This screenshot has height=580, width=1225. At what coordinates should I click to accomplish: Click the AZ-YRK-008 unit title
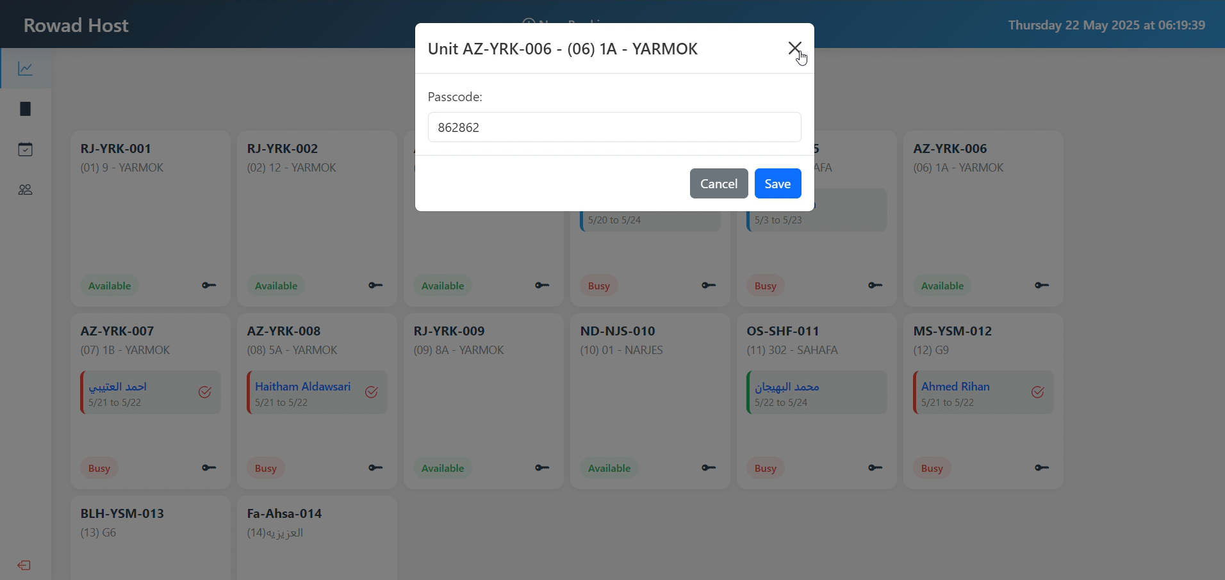click(284, 331)
